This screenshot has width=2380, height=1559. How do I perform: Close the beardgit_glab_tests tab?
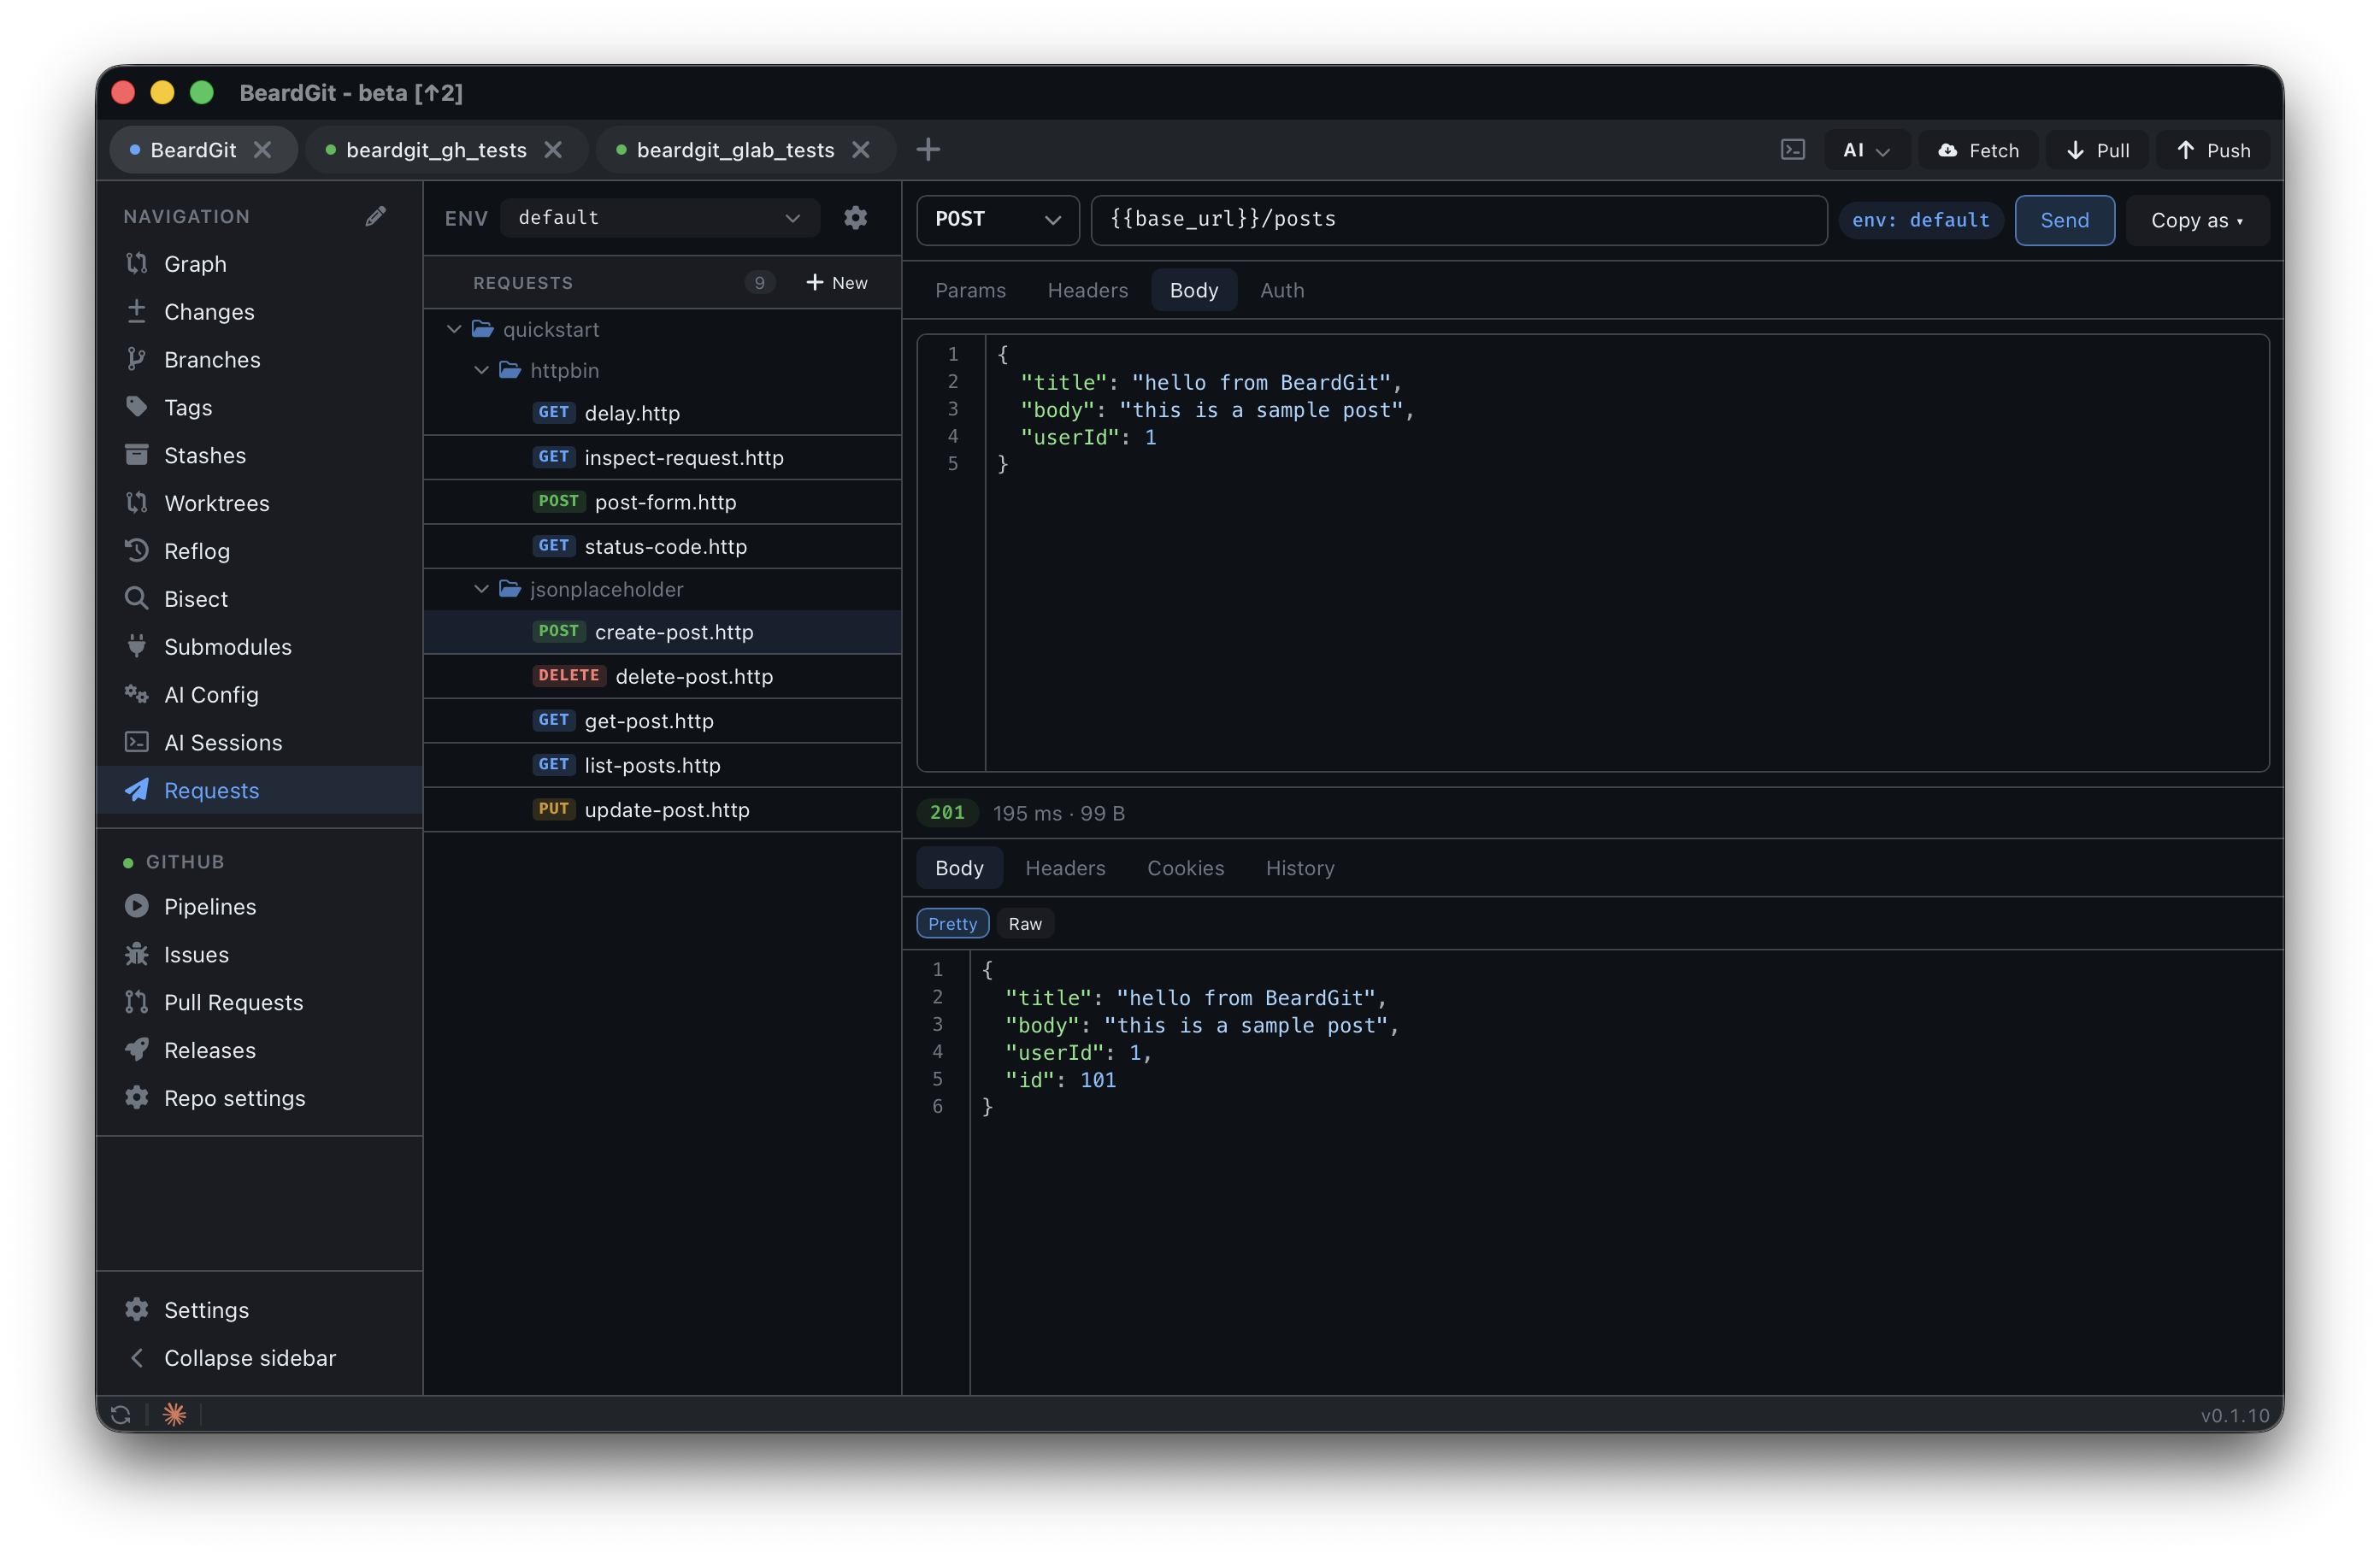coord(861,150)
